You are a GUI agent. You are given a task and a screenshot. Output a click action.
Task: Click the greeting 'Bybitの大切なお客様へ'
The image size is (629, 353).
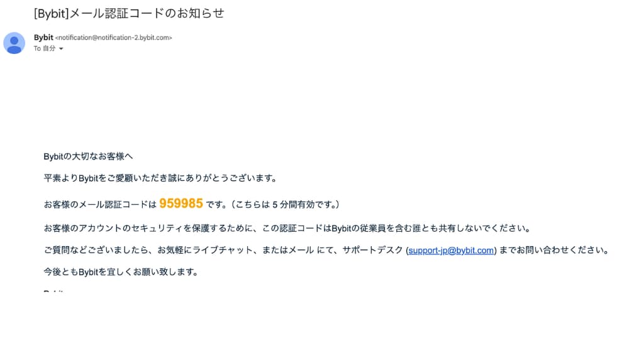[x=88, y=156]
